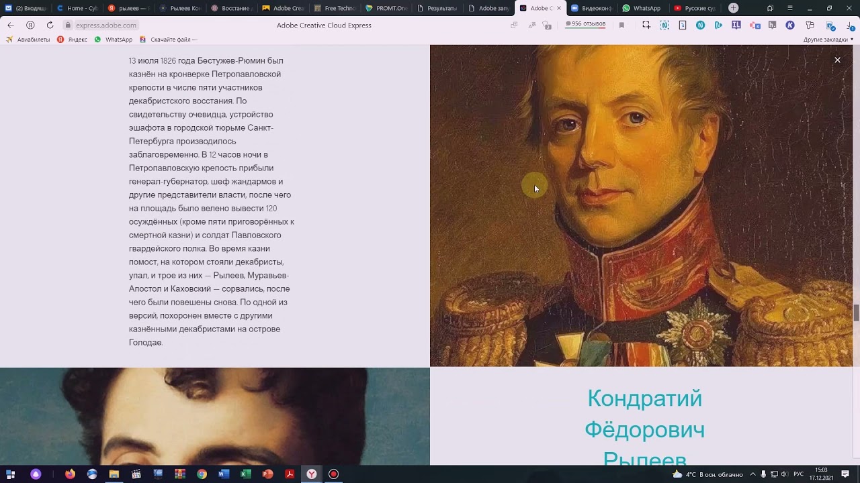Open the clock showing 15:03
This screenshot has height=483, width=860.
coord(821,474)
